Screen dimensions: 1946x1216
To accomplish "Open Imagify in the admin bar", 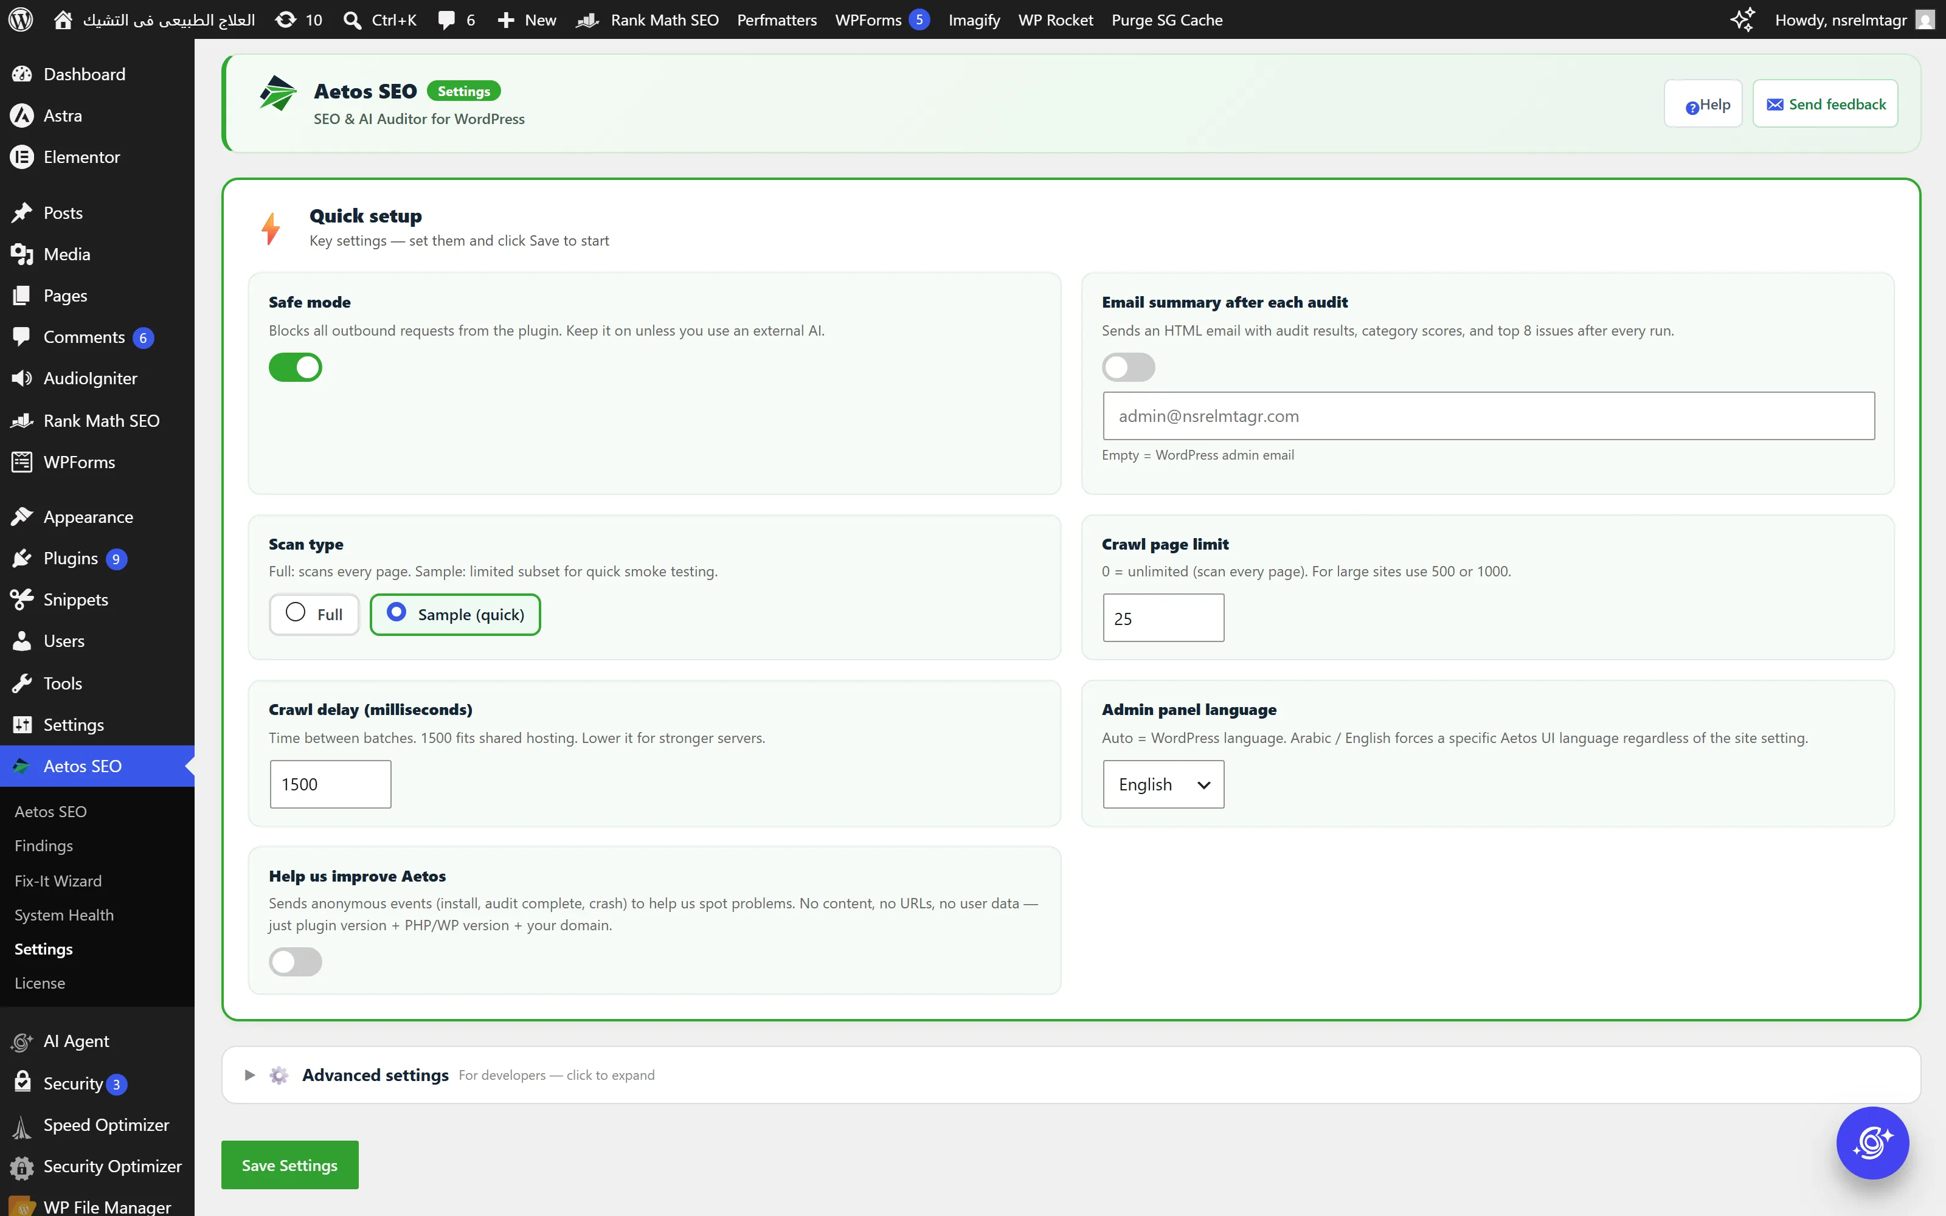I will tap(974, 19).
